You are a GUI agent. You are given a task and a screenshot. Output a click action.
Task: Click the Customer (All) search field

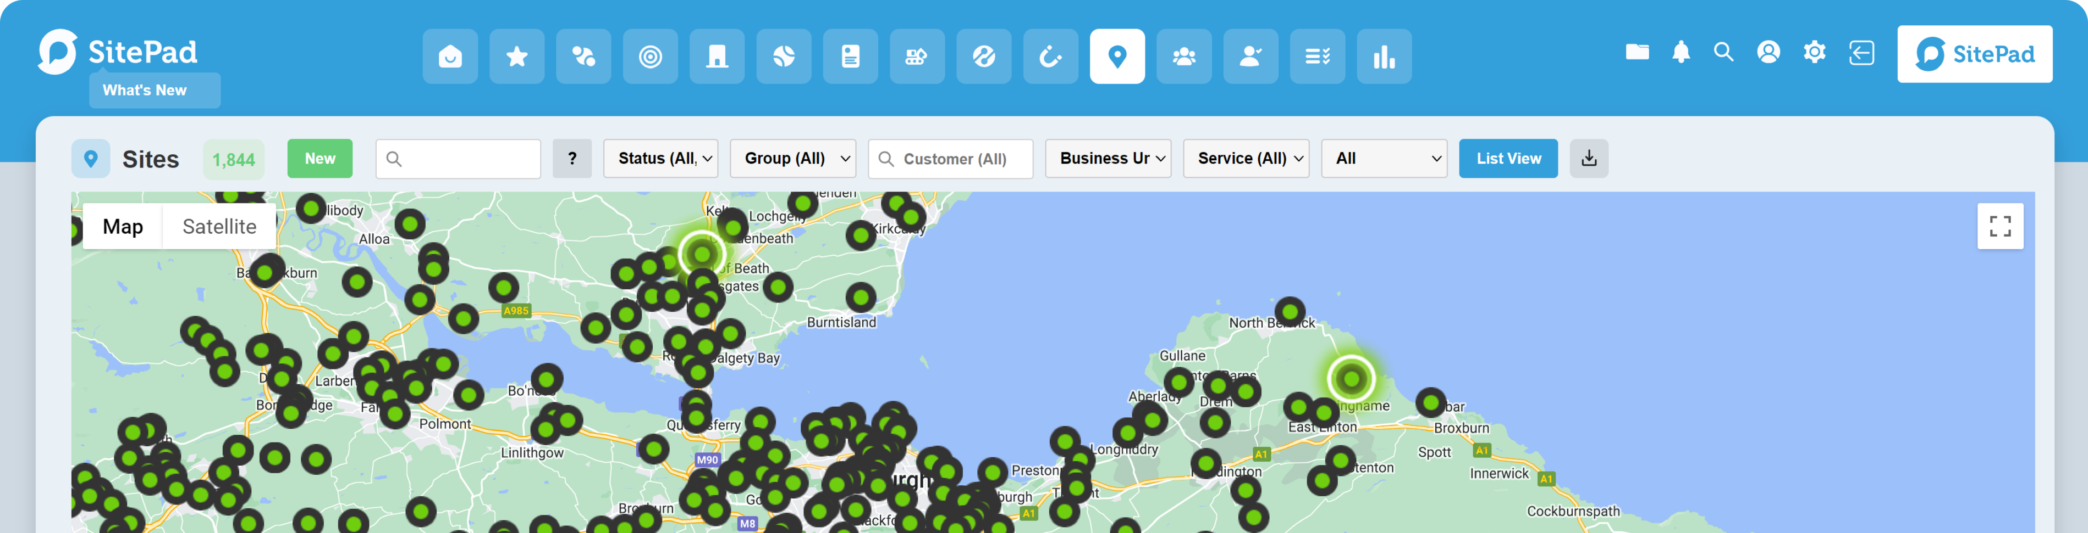pos(951,159)
